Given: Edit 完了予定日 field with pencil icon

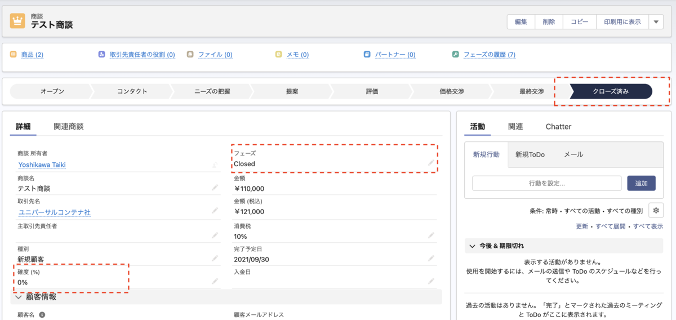Looking at the screenshot, I should (431, 258).
